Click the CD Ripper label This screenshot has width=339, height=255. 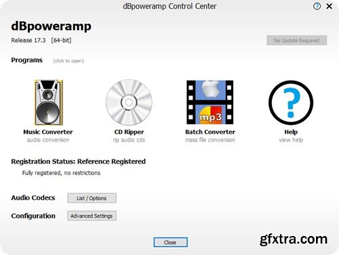click(129, 132)
